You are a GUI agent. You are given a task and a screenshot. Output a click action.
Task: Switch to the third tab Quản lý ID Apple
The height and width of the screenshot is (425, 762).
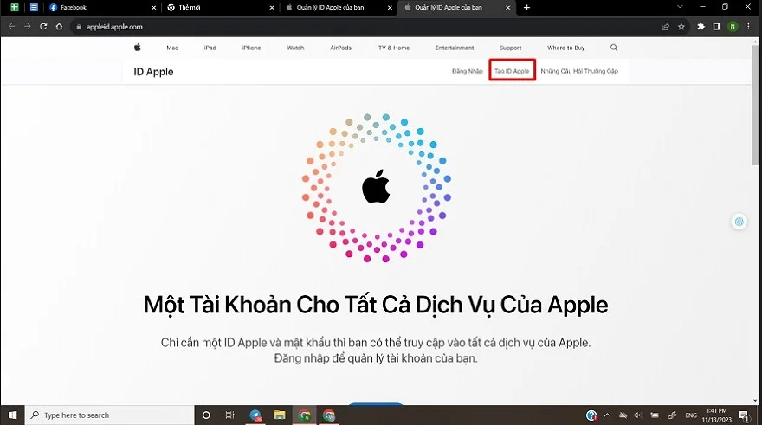338,7
